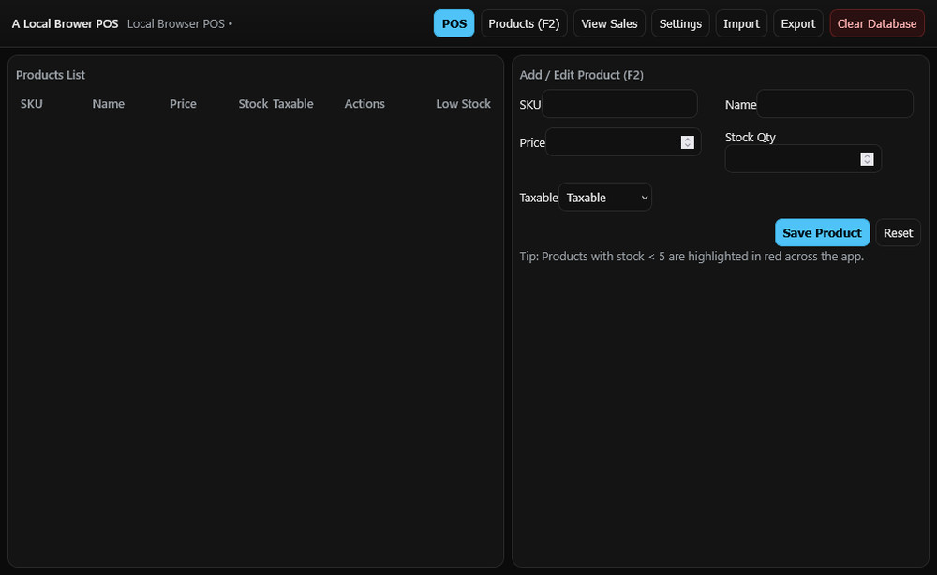
Task: Click the Low Stock column header
Action: (463, 103)
